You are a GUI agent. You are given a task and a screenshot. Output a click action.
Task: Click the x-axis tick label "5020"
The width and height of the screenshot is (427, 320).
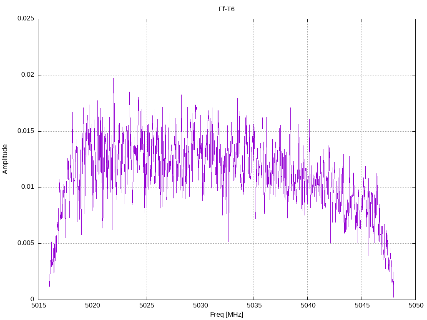pyautogui.click(x=93, y=305)
